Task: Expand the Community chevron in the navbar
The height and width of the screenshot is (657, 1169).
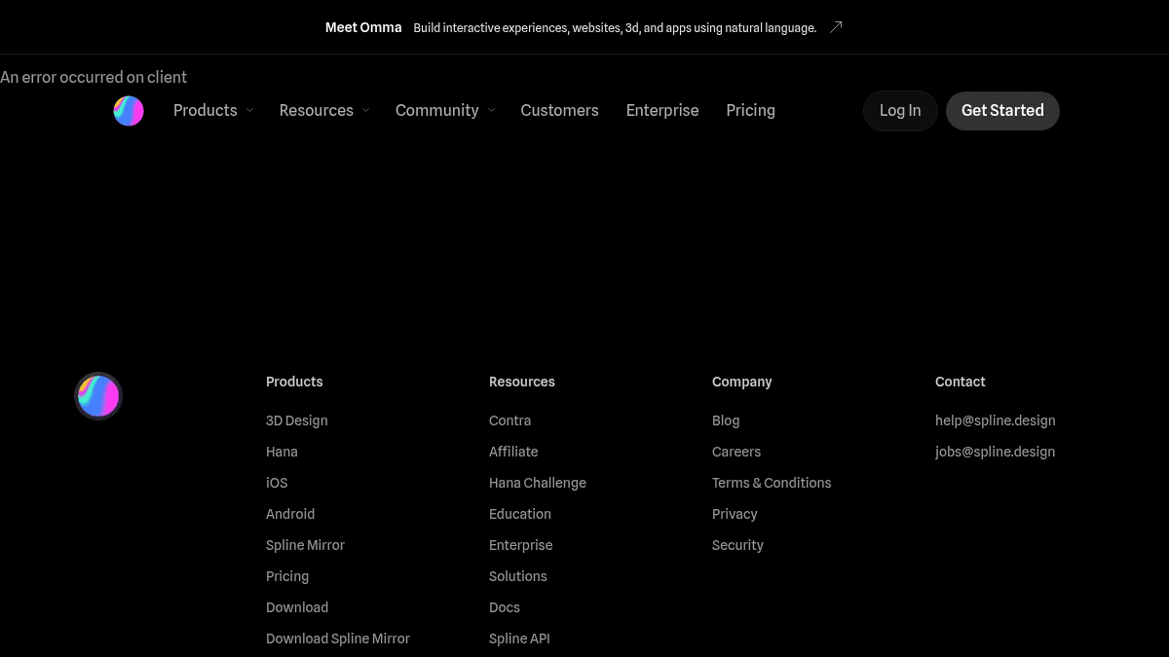Action: click(x=491, y=111)
